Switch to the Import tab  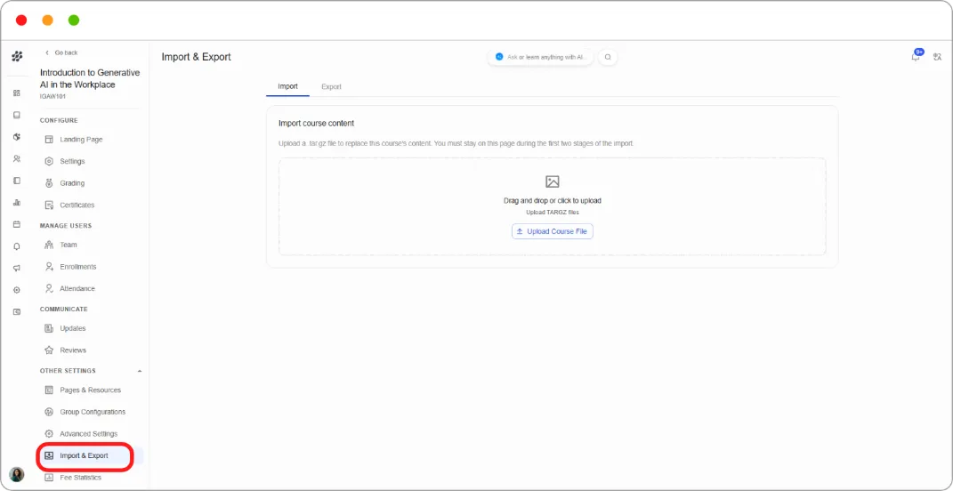287,87
